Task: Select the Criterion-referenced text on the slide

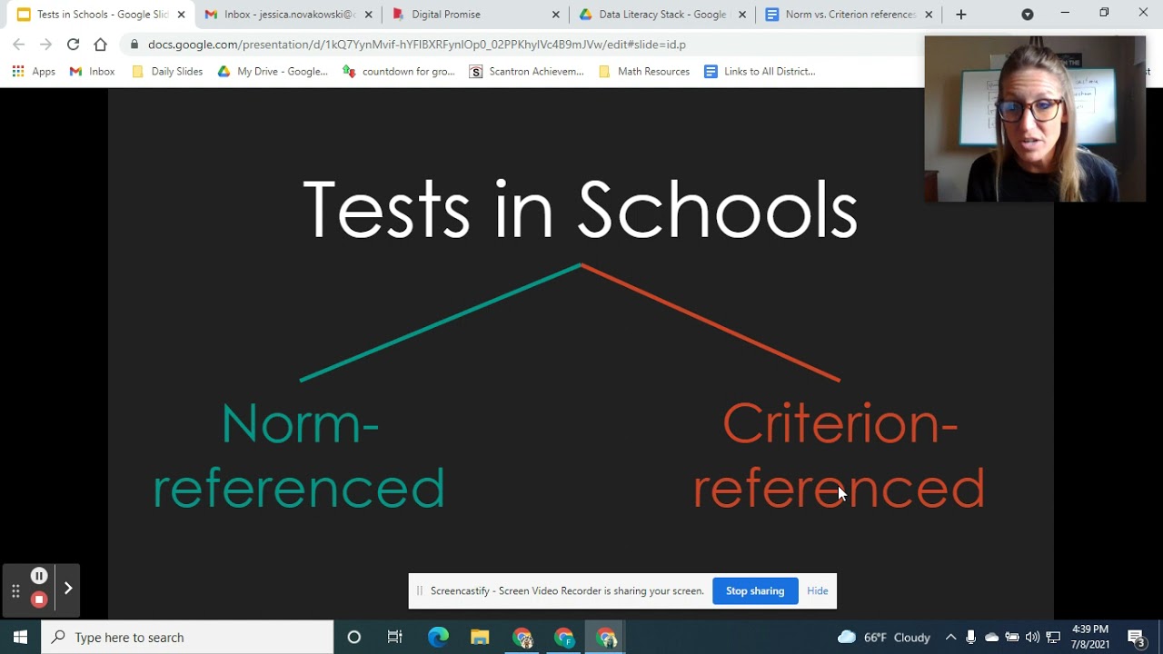Action: click(840, 456)
